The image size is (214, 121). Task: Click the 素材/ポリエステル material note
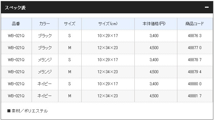coord(28,111)
